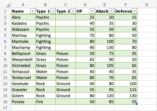Open the Name column filter dropdown

tap(33, 11)
